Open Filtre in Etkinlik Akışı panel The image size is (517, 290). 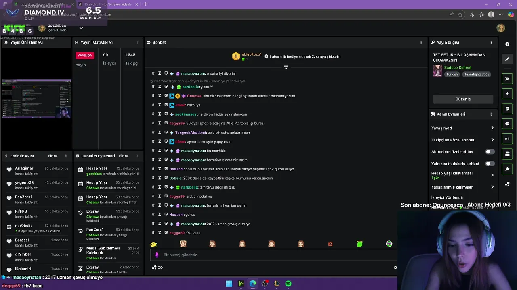click(53, 156)
